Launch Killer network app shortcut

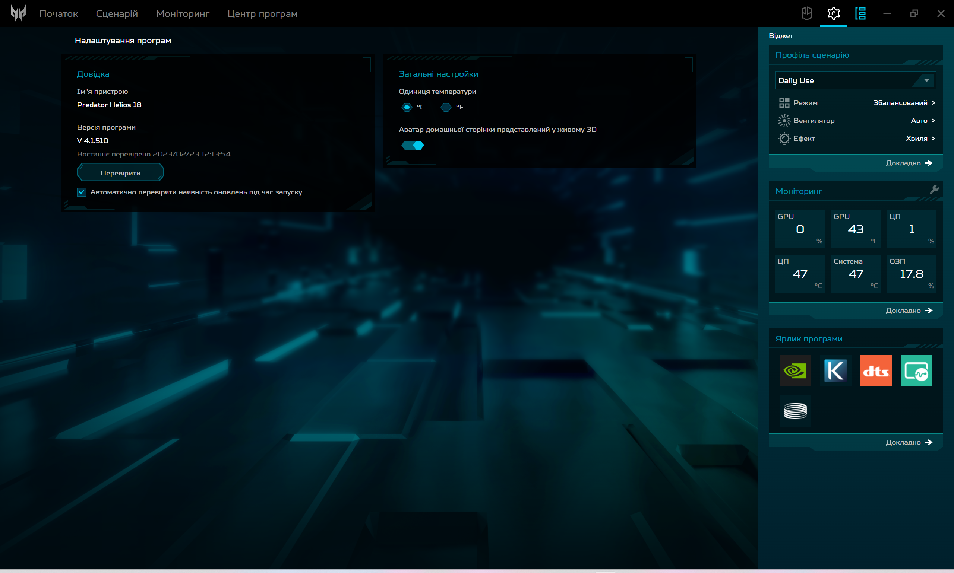click(x=835, y=371)
